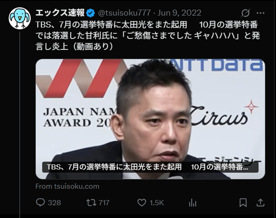
Task: Open the share upload arrow icon
Action: click(260, 203)
